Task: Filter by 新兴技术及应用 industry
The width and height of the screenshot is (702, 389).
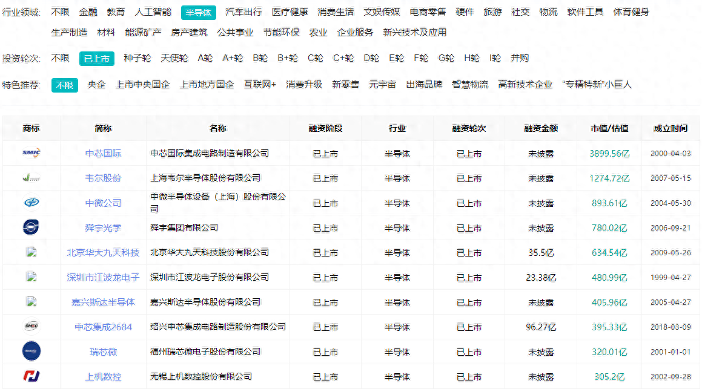Action: [414, 33]
